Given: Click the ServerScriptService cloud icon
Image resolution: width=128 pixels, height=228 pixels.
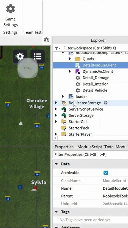Looking at the screenshot, I should (64, 109).
